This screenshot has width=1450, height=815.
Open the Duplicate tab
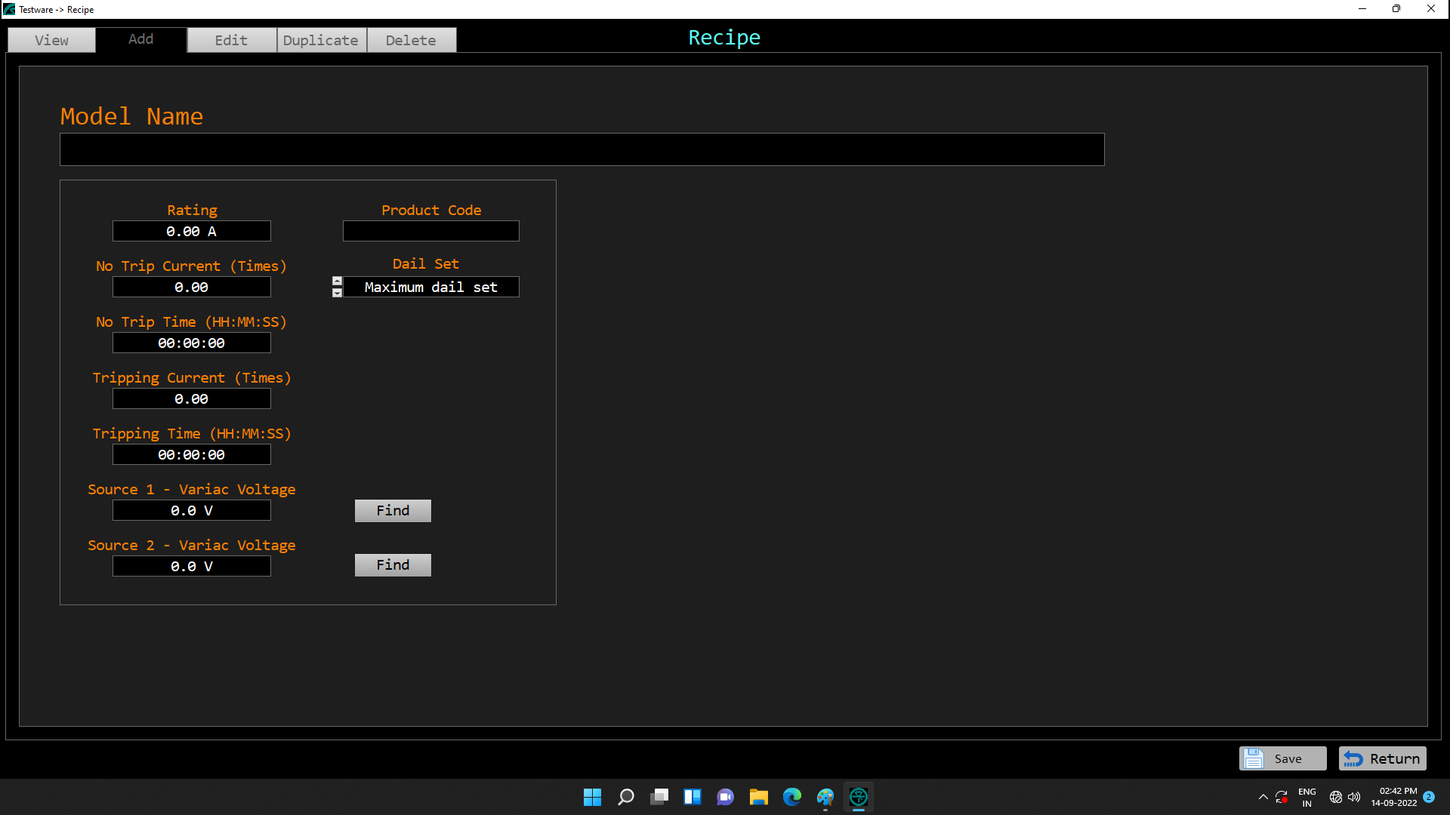[x=321, y=40]
